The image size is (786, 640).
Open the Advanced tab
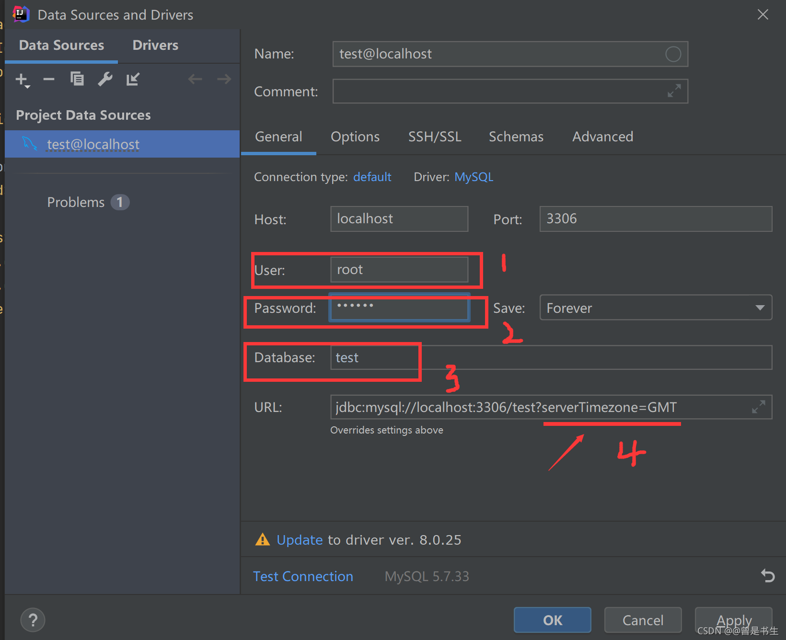pyautogui.click(x=603, y=137)
